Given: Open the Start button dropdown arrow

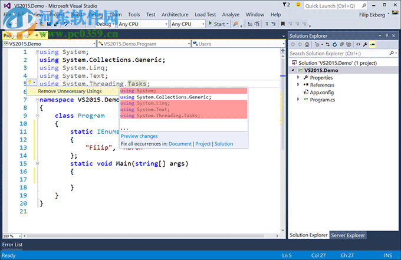Looking at the screenshot, I should (x=228, y=24).
